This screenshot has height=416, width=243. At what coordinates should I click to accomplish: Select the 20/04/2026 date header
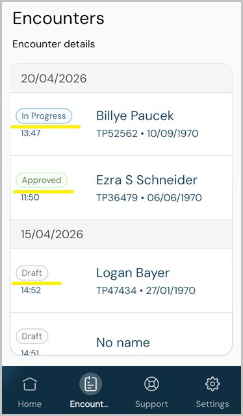[x=121, y=79]
